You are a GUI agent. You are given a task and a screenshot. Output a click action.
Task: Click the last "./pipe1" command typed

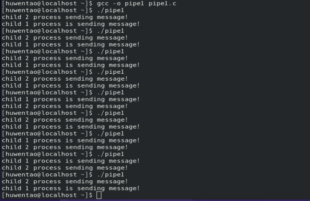111,175
